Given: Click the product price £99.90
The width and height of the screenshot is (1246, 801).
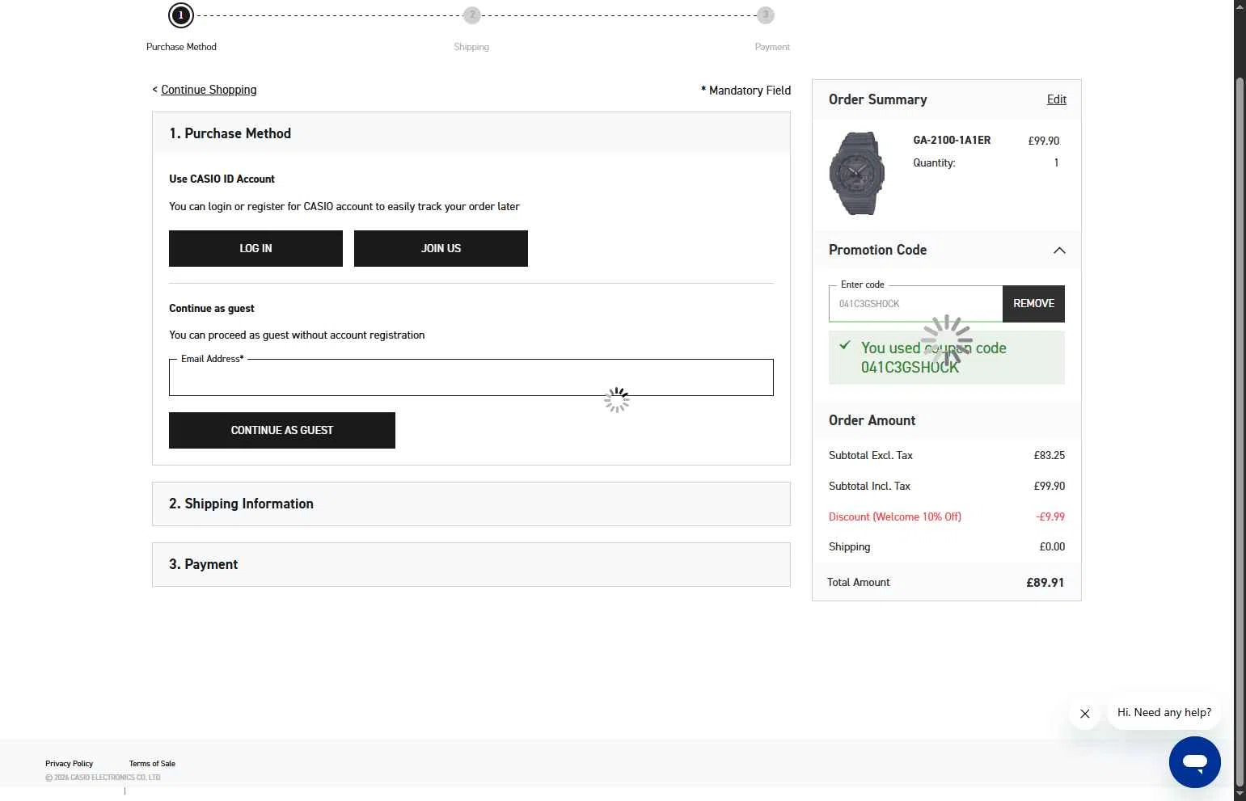Looking at the screenshot, I should point(1043,141).
